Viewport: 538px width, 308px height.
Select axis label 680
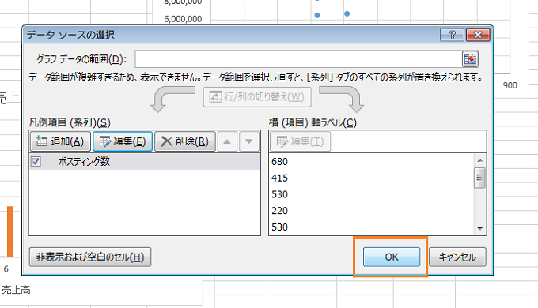279,162
